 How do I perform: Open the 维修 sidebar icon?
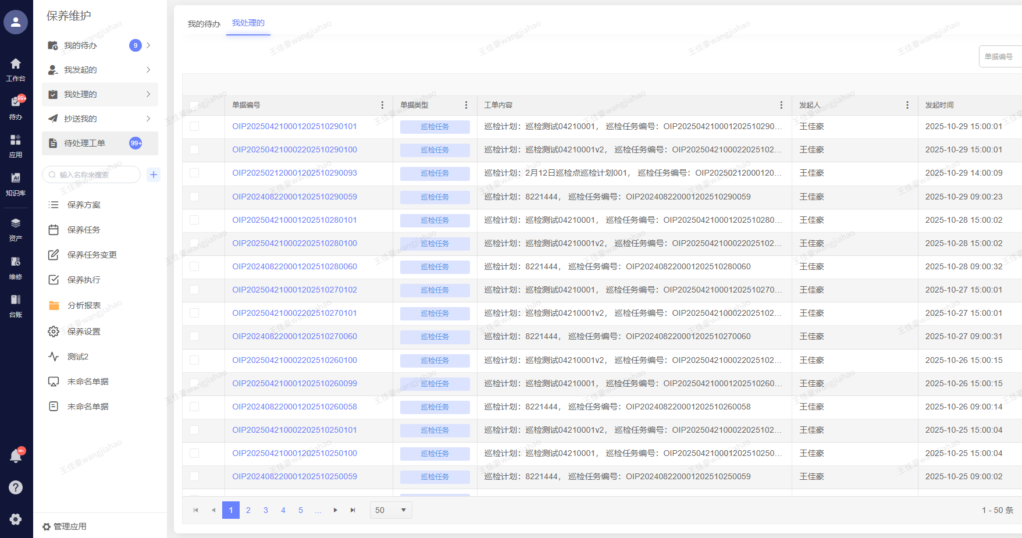click(x=16, y=262)
